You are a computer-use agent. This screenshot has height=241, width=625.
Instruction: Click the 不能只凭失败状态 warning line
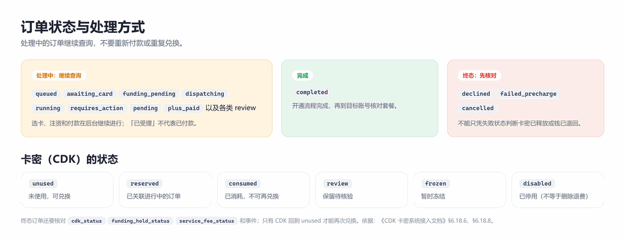click(x=520, y=123)
